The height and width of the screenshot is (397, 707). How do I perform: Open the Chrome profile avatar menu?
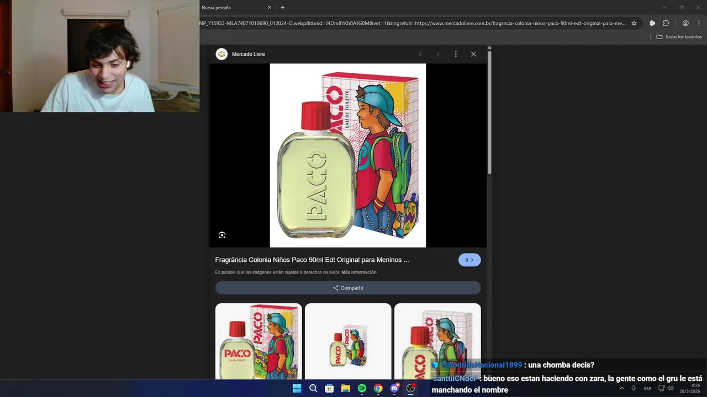685,23
